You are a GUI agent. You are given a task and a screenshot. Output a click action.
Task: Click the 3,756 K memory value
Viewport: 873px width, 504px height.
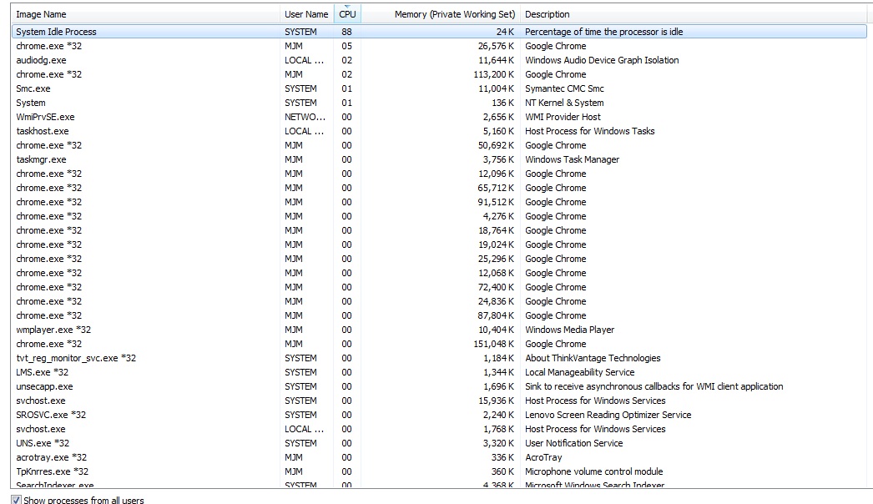(498, 159)
